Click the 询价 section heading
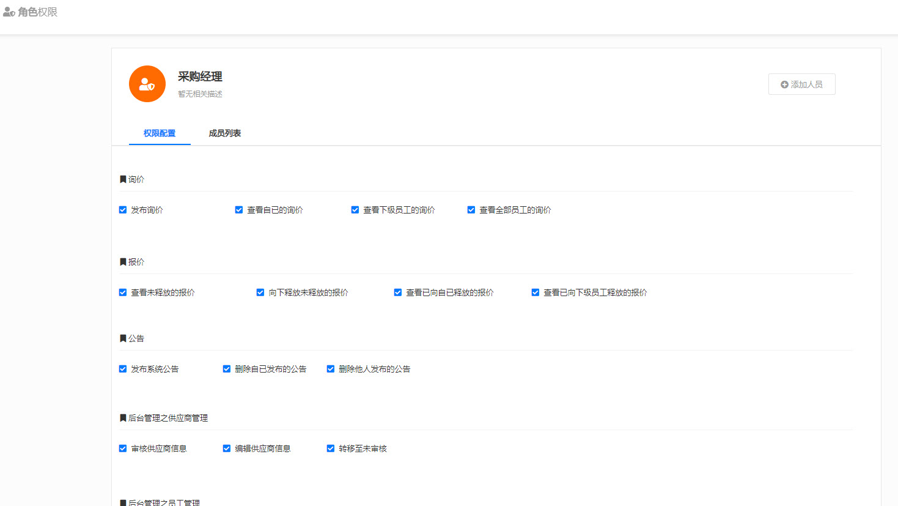898x506 pixels. pos(136,179)
